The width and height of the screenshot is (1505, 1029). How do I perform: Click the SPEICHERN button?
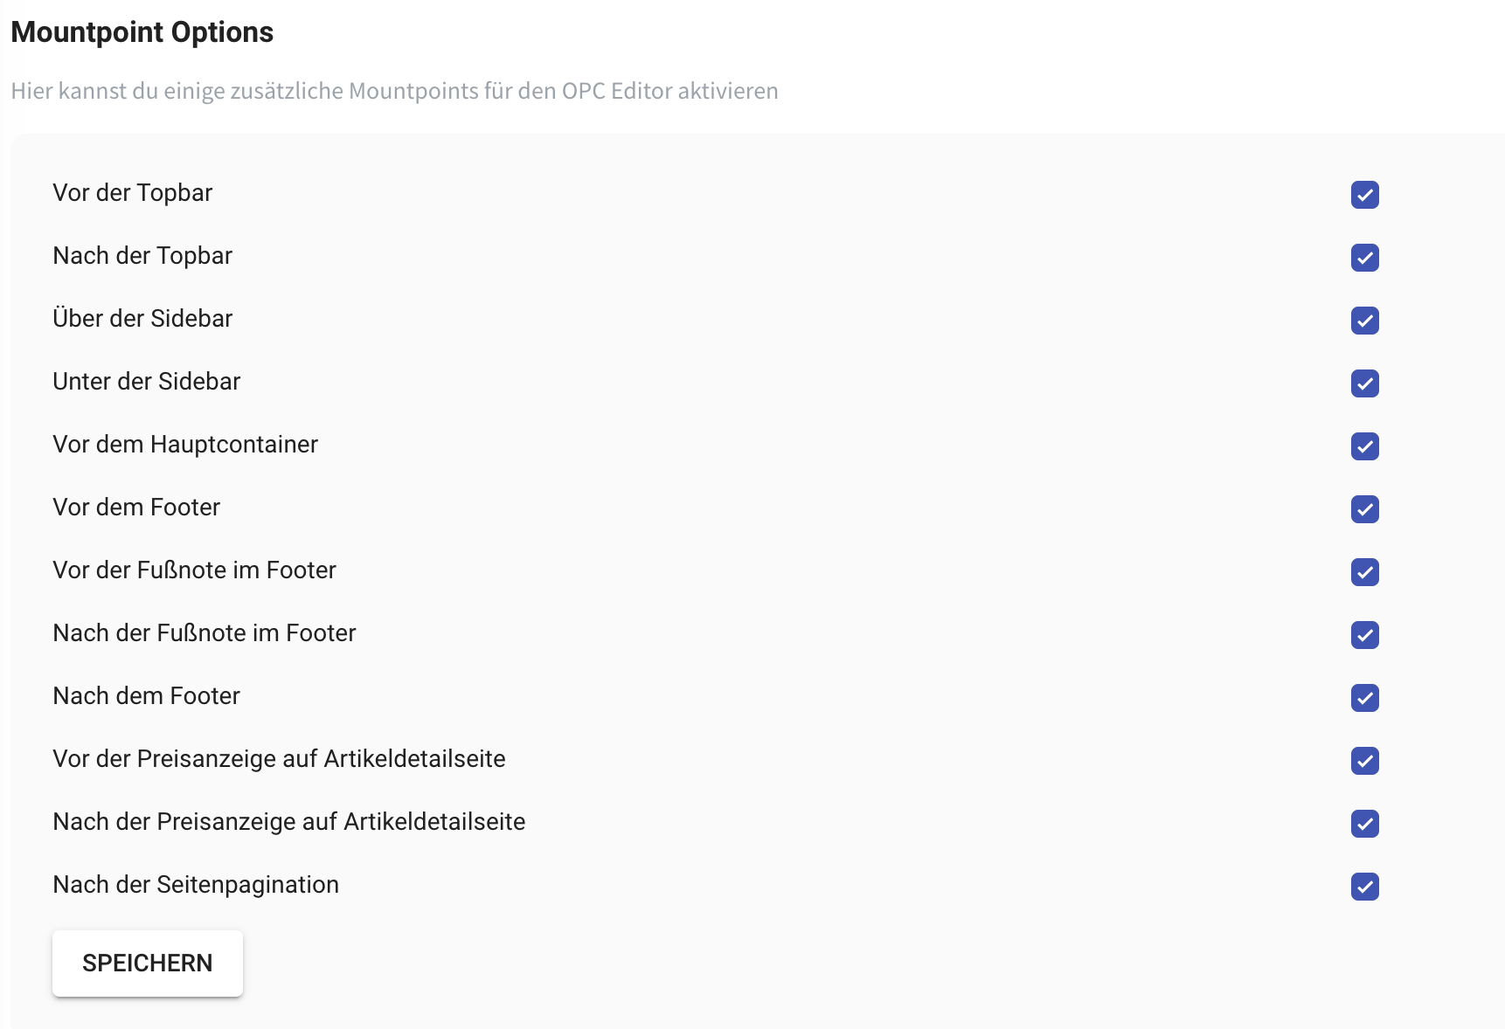pos(148,963)
